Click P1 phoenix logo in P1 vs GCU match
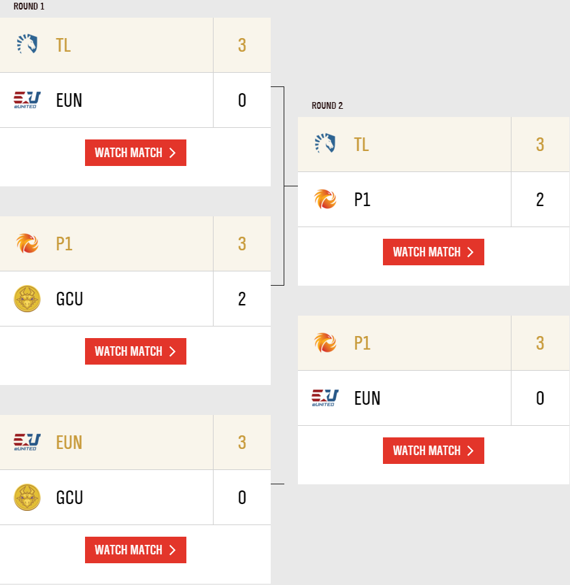 [27, 244]
